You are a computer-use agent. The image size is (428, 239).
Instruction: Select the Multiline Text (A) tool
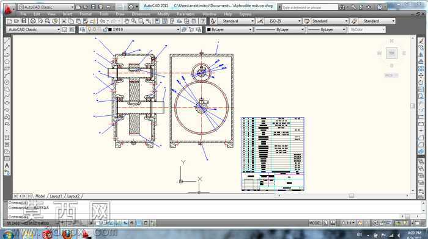click(7, 165)
